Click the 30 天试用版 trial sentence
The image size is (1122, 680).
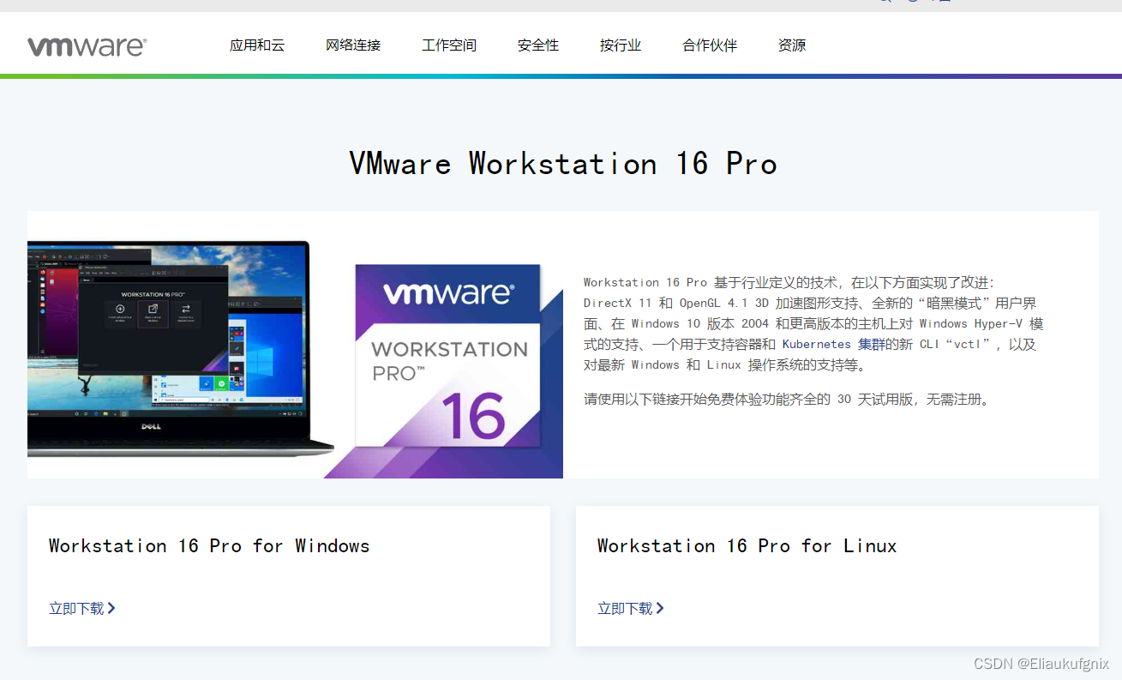(789, 399)
